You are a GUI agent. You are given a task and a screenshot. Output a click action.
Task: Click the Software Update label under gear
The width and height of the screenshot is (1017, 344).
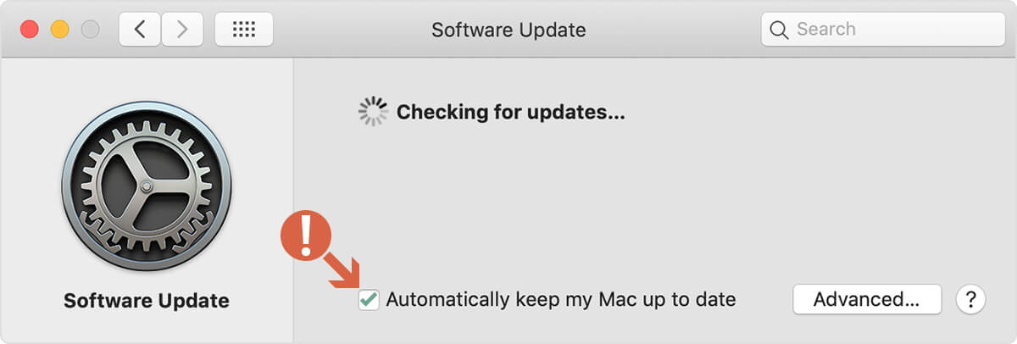click(x=147, y=301)
